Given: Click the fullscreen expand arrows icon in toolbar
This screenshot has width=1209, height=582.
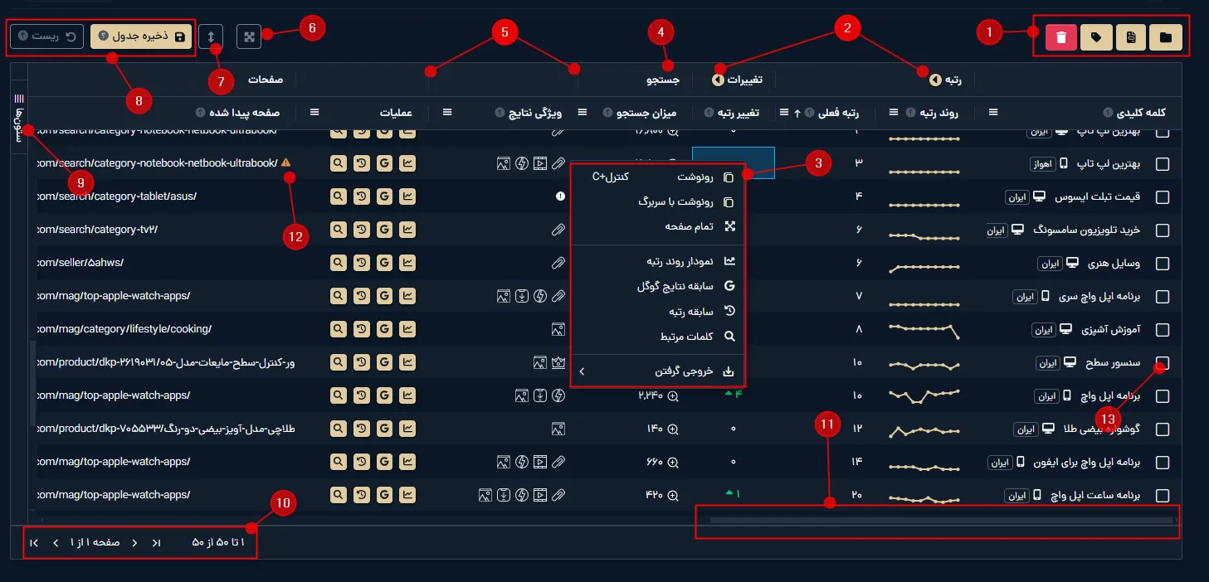Looking at the screenshot, I should (x=249, y=36).
